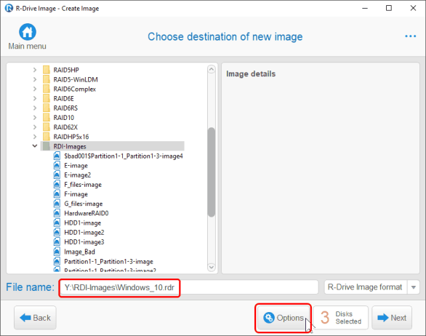Expand the RAID5-WinLDM folder
Screen dimensions: 426x336
click(x=35, y=79)
